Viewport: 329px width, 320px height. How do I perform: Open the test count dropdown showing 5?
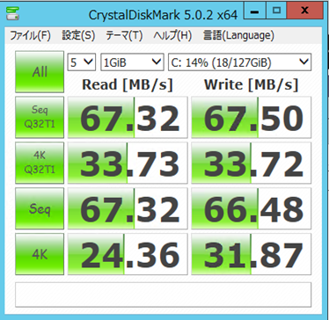[82, 62]
